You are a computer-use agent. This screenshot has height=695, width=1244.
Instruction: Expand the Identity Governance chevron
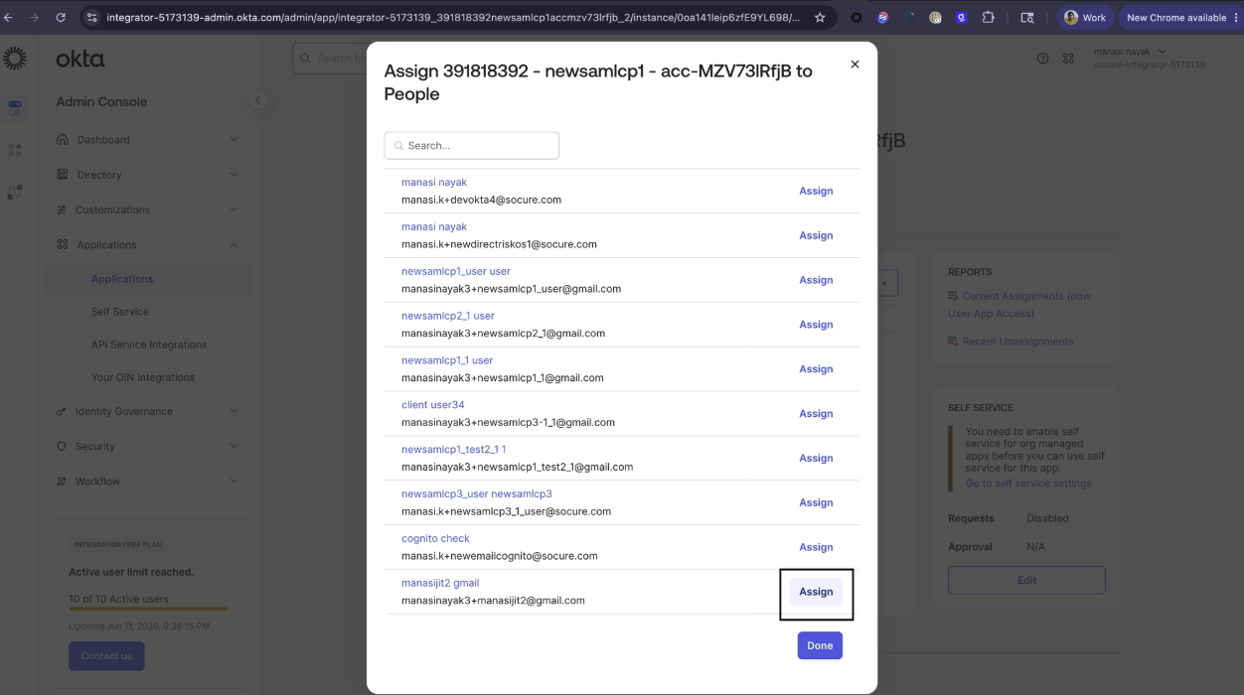[233, 411]
